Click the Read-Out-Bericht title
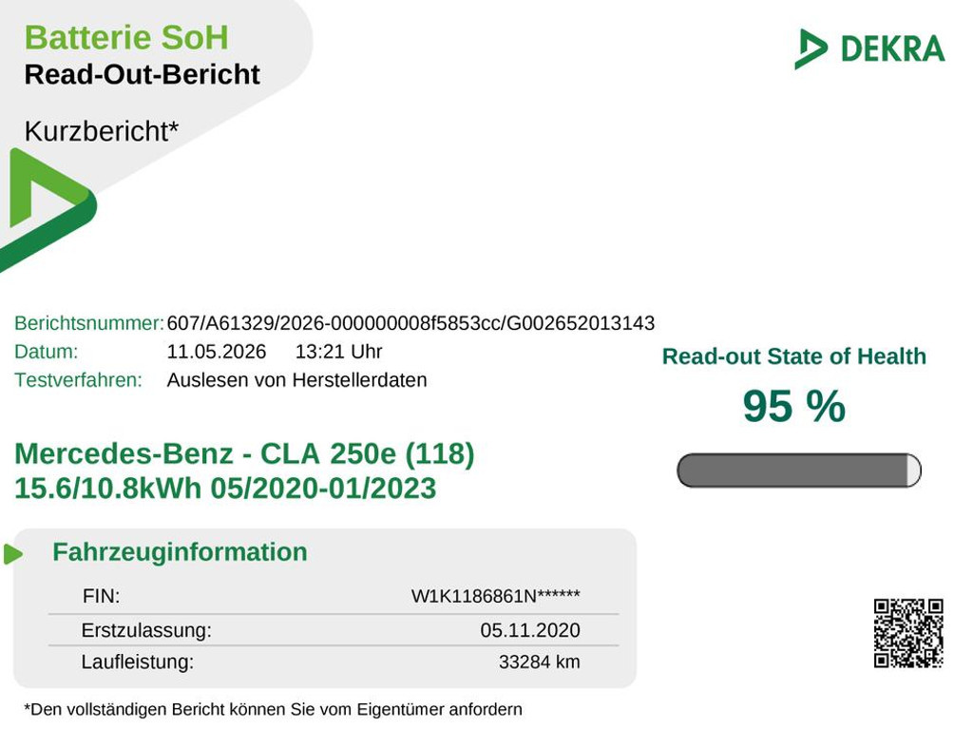The height and width of the screenshot is (730, 973). 143,74
